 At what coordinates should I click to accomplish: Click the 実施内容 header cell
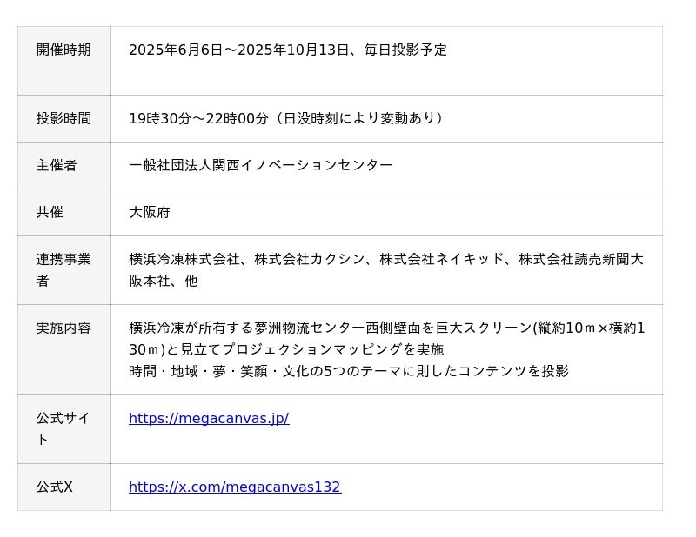pyautogui.click(x=64, y=328)
